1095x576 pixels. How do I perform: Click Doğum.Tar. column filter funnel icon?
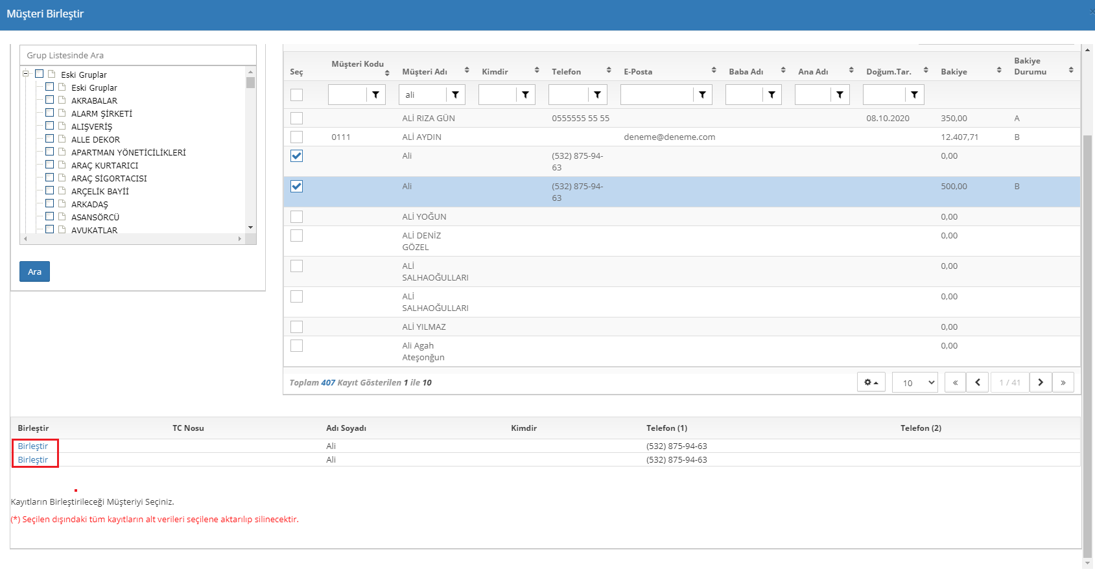914,95
